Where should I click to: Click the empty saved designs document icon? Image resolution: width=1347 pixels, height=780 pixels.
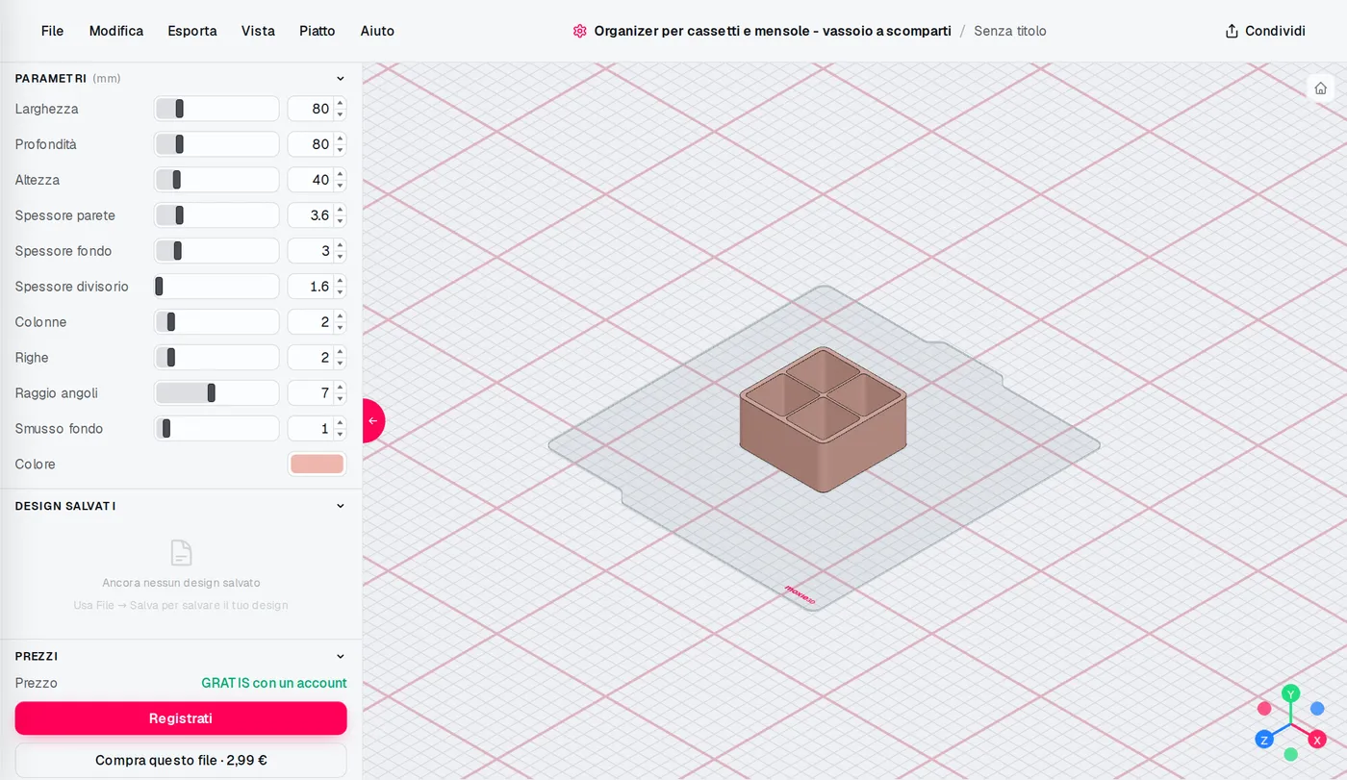tap(181, 552)
